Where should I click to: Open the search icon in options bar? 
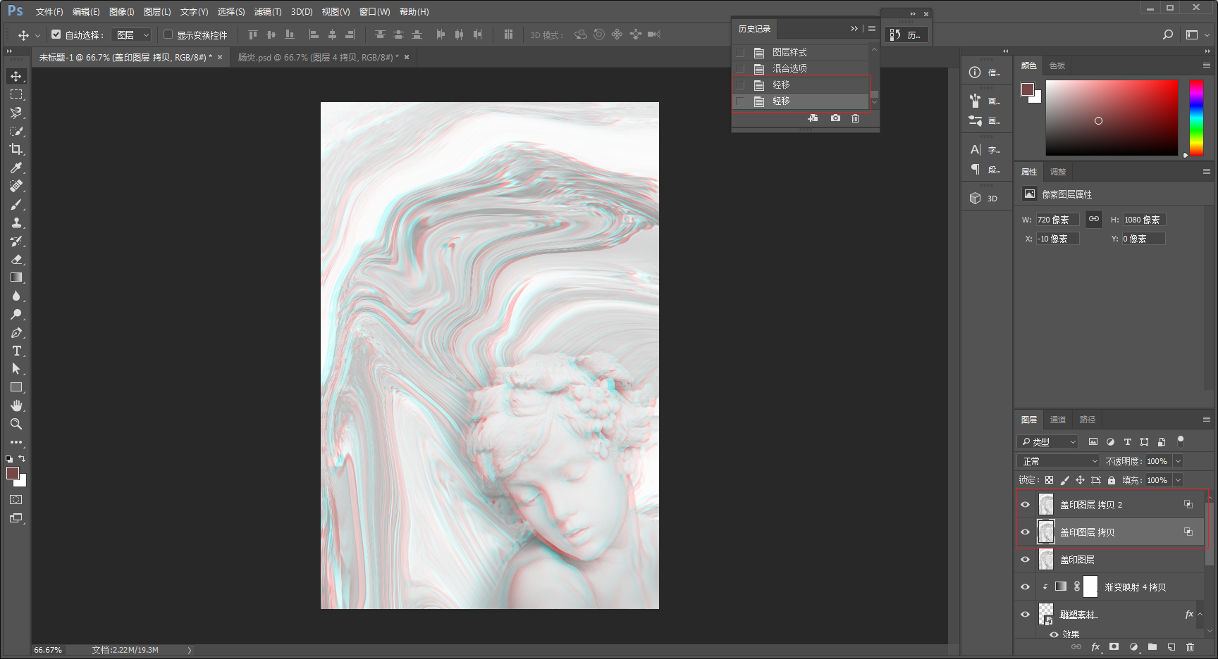[1168, 34]
